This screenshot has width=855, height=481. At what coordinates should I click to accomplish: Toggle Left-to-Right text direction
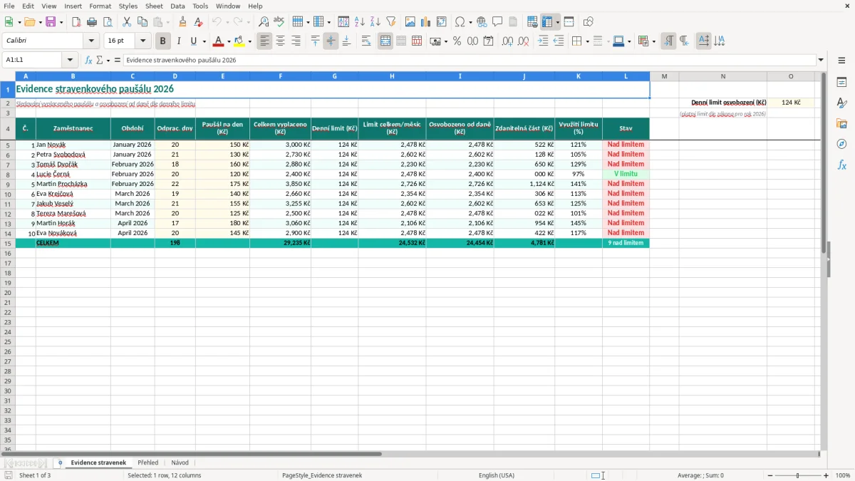[668, 41]
